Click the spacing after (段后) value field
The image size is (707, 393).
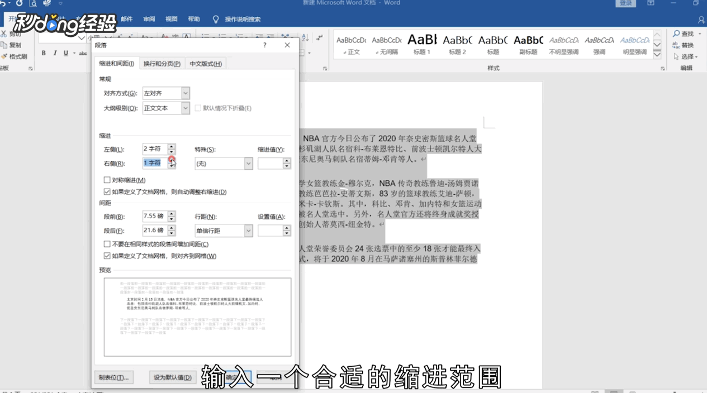[155, 230]
